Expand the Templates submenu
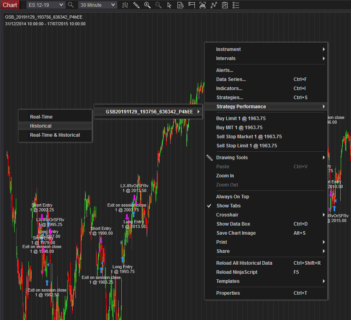The image size is (351, 320). pyautogui.click(x=228, y=281)
